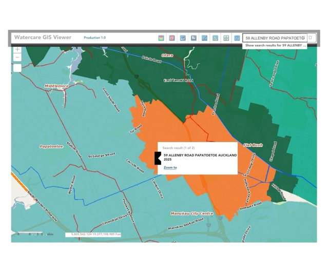The image size is (328, 275).
Task: Clear the search box with the X
Action: (303, 38)
